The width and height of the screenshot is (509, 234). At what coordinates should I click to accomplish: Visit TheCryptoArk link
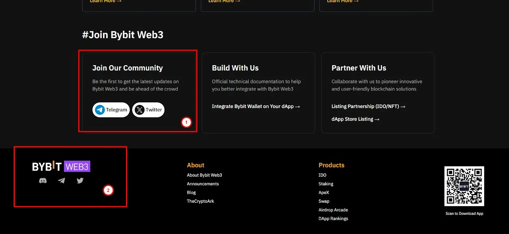[x=200, y=201]
